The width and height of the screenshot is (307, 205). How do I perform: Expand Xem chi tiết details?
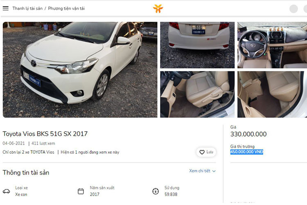(x=202, y=171)
